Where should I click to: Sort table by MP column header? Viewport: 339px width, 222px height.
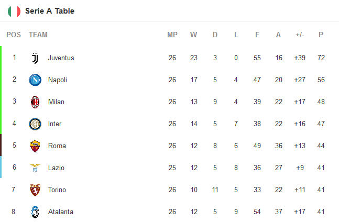tap(172, 35)
